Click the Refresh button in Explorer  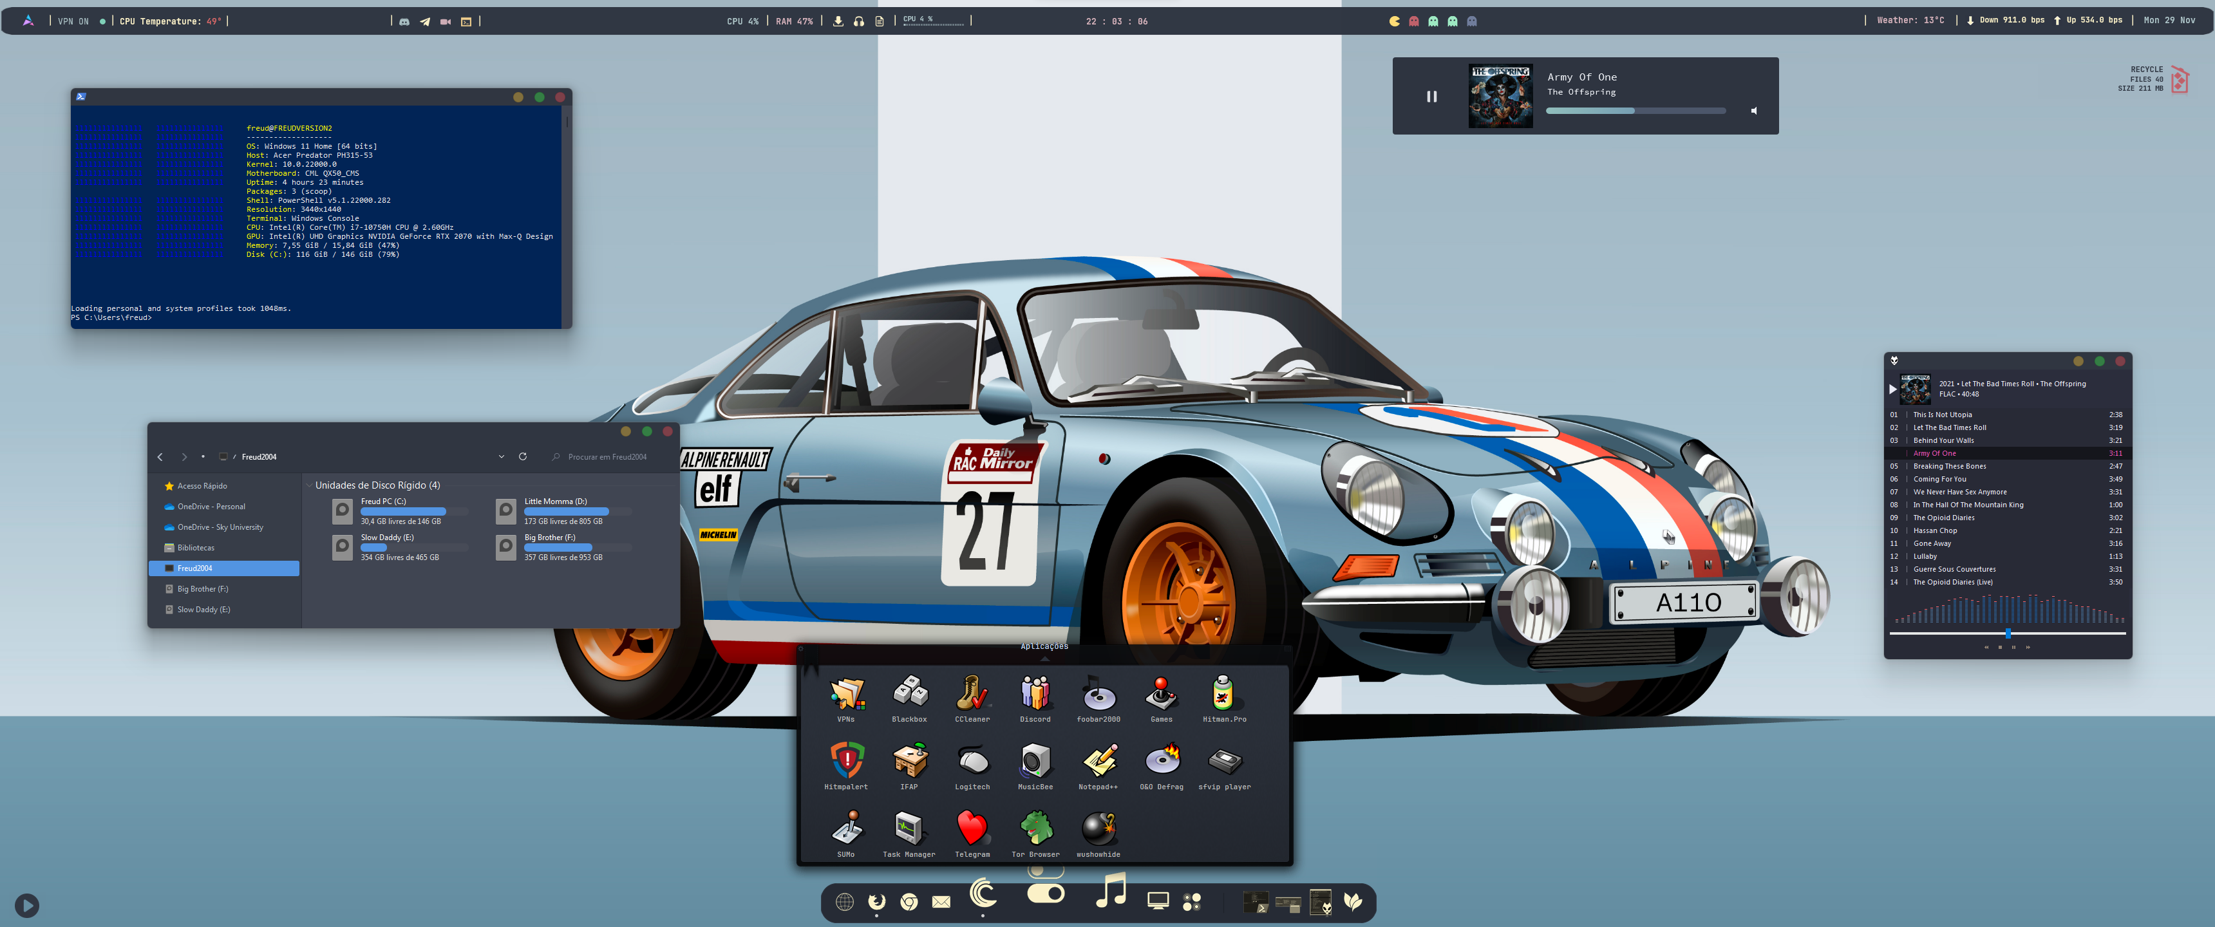[x=523, y=456]
